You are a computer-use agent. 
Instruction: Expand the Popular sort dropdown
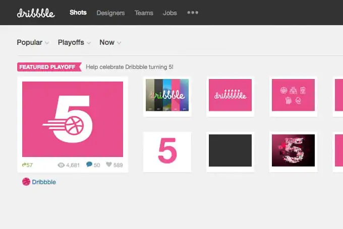coord(33,42)
